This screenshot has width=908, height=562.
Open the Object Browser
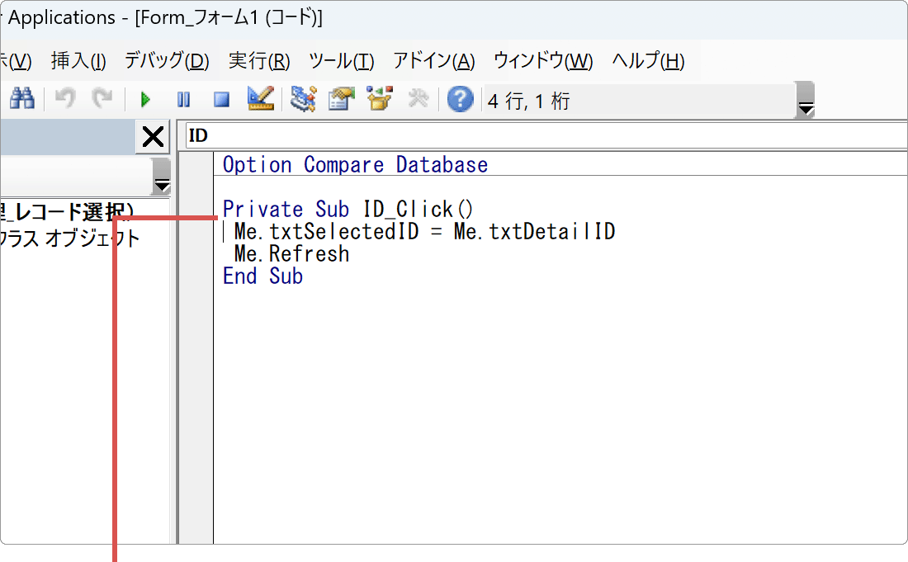378,99
